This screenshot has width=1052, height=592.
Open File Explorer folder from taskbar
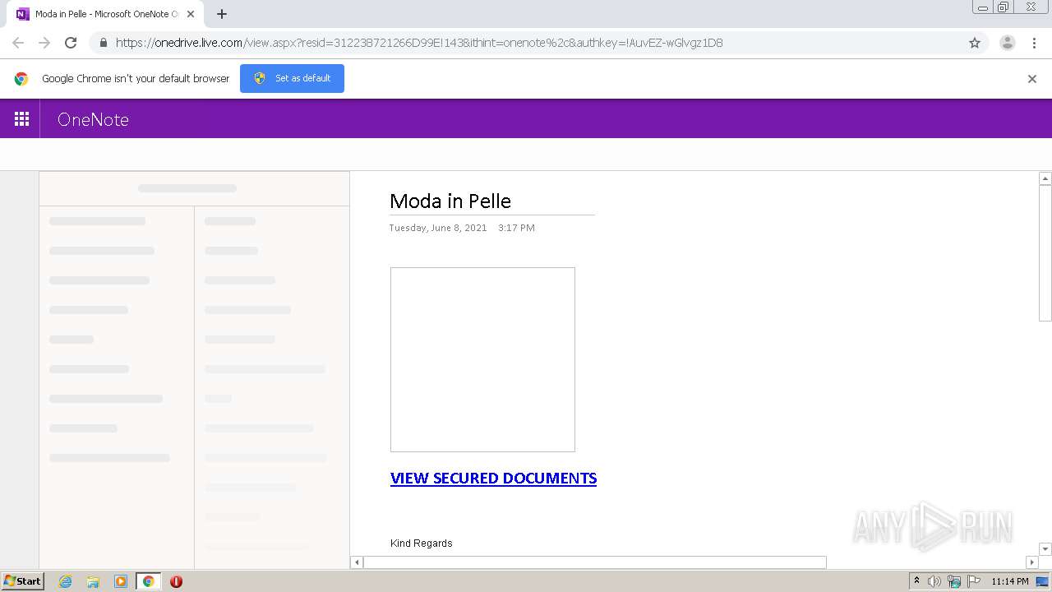(x=93, y=581)
